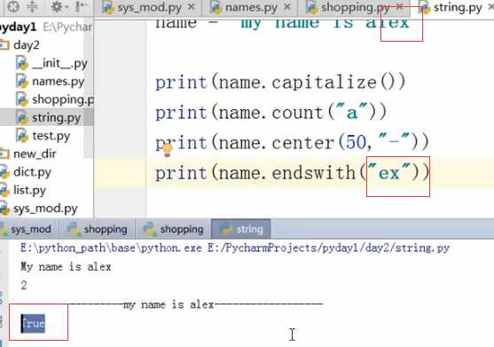Click the centered dashed alex output line
The image size is (494, 347).
(x=196, y=304)
